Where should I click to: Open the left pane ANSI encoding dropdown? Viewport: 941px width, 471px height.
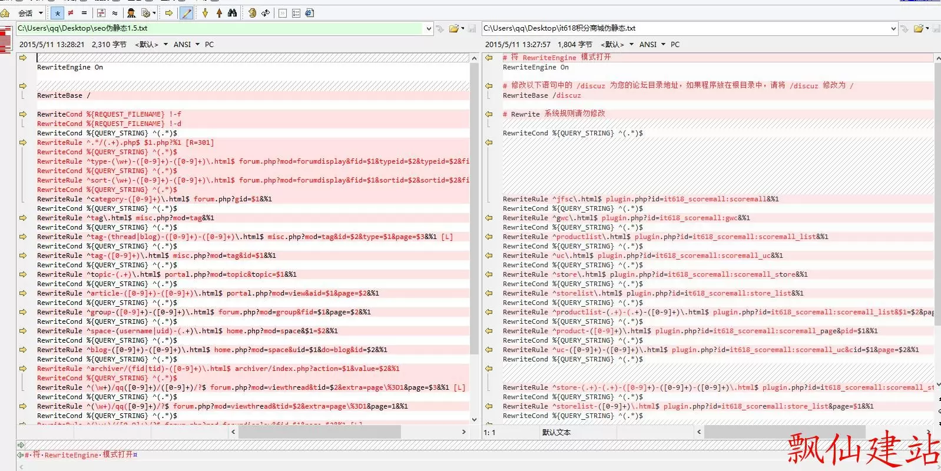[x=186, y=45]
